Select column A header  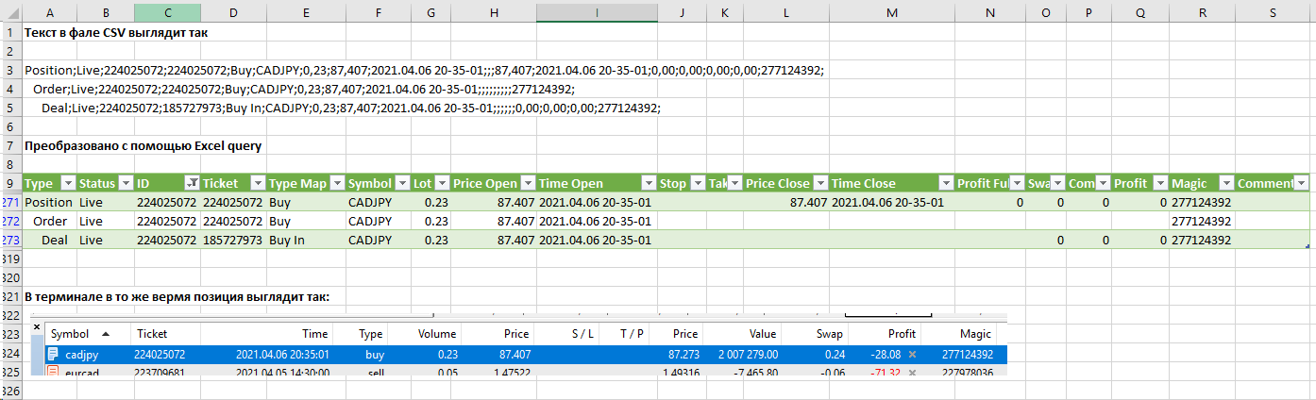coord(49,12)
